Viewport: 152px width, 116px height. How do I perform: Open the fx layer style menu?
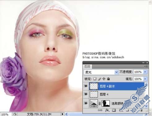107,110
